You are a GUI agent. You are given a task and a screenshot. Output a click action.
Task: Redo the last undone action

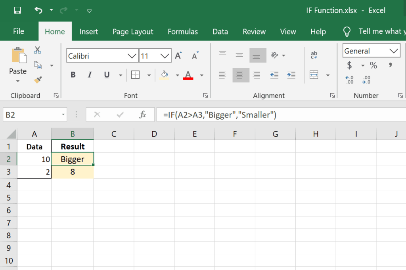coord(63,10)
